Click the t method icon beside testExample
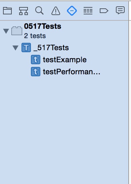The image size is (131, 184). click(36, 60)
